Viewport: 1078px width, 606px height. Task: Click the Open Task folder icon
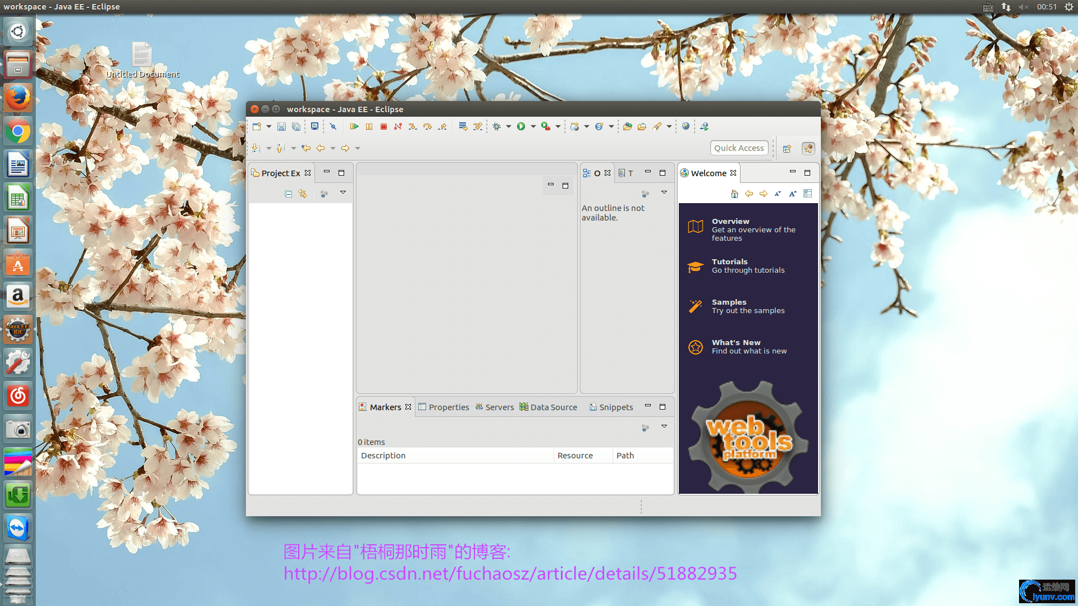point(642,127)
